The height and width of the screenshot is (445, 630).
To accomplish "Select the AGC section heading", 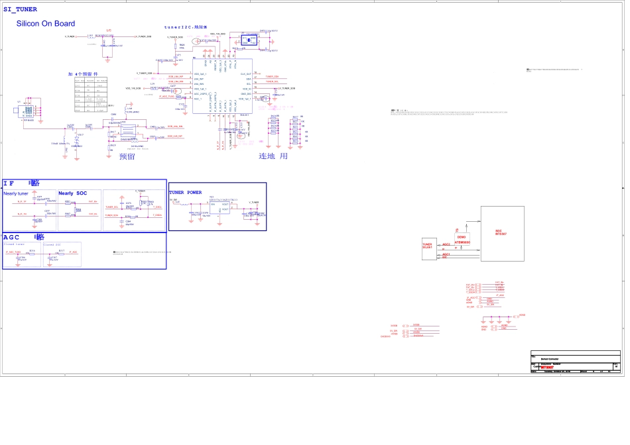I will click(x=24, y=237).
